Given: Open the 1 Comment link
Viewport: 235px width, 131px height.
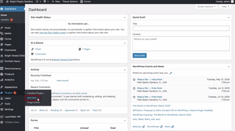Looking at the screenshot, I should tap(40, 54).
